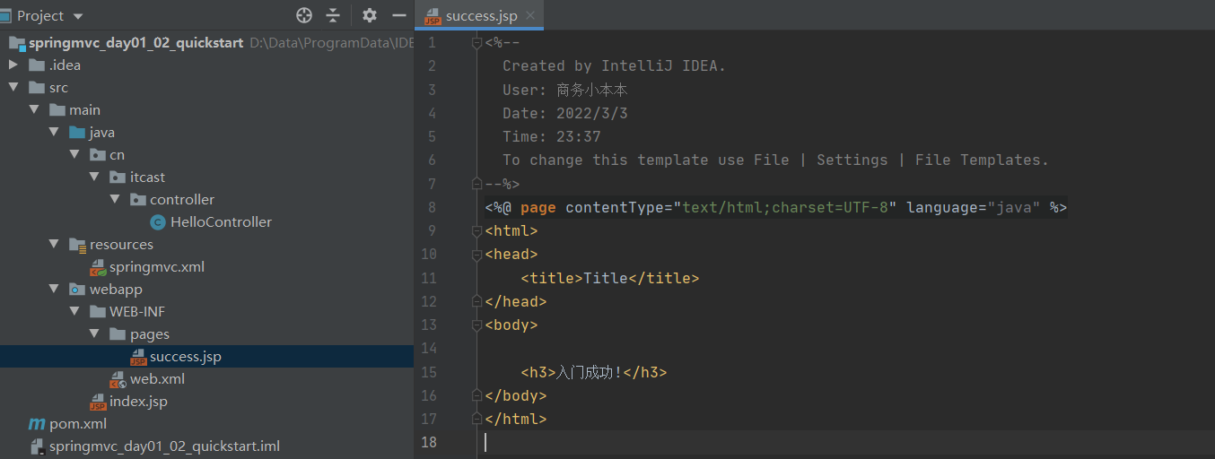Select index.jsp in project tree
The width and height of the screenshot is (1215, 459).
(x=138, y=402)
